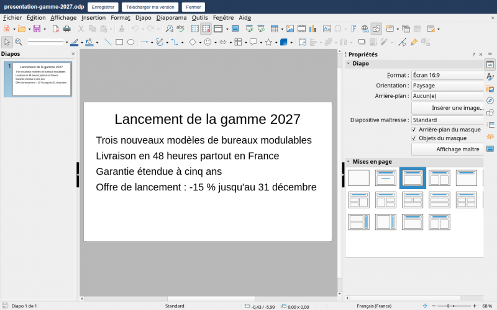Click the Fermer button
This screenshot has height=310, width=497.
click(x=193, y=7)
